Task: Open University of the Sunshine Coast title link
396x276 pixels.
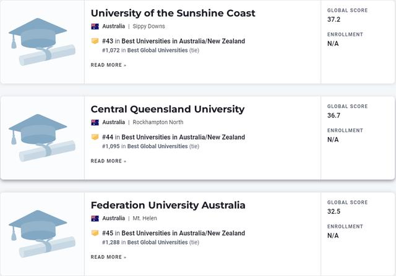Action: click(x=173, y=13)
